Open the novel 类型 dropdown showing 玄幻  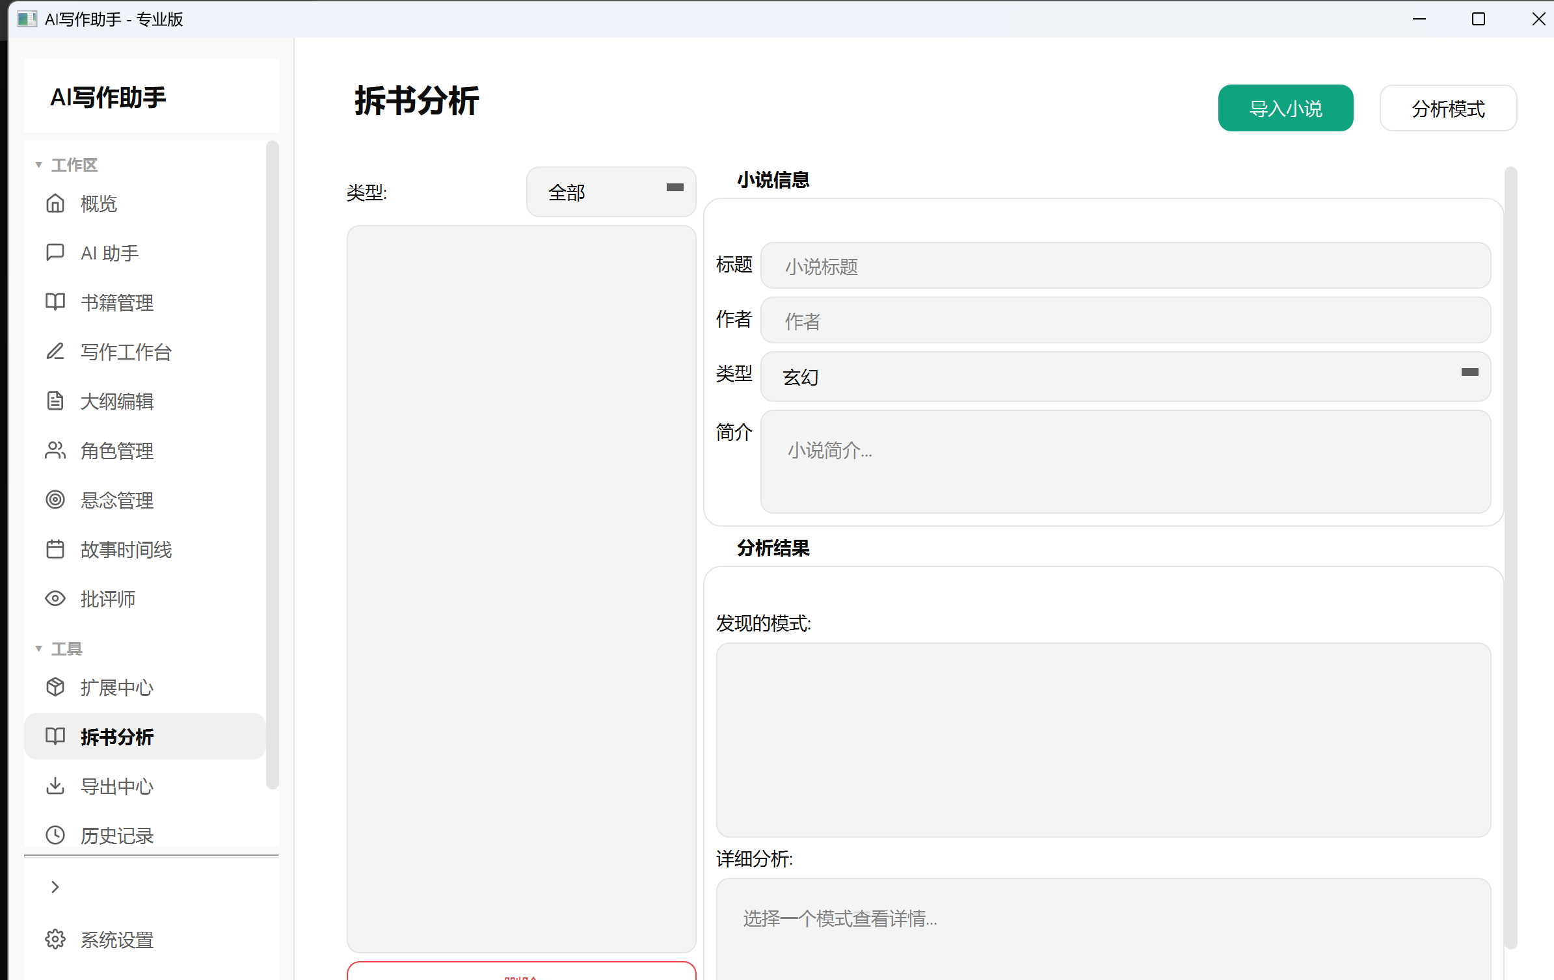click(x=1125, y=377)
